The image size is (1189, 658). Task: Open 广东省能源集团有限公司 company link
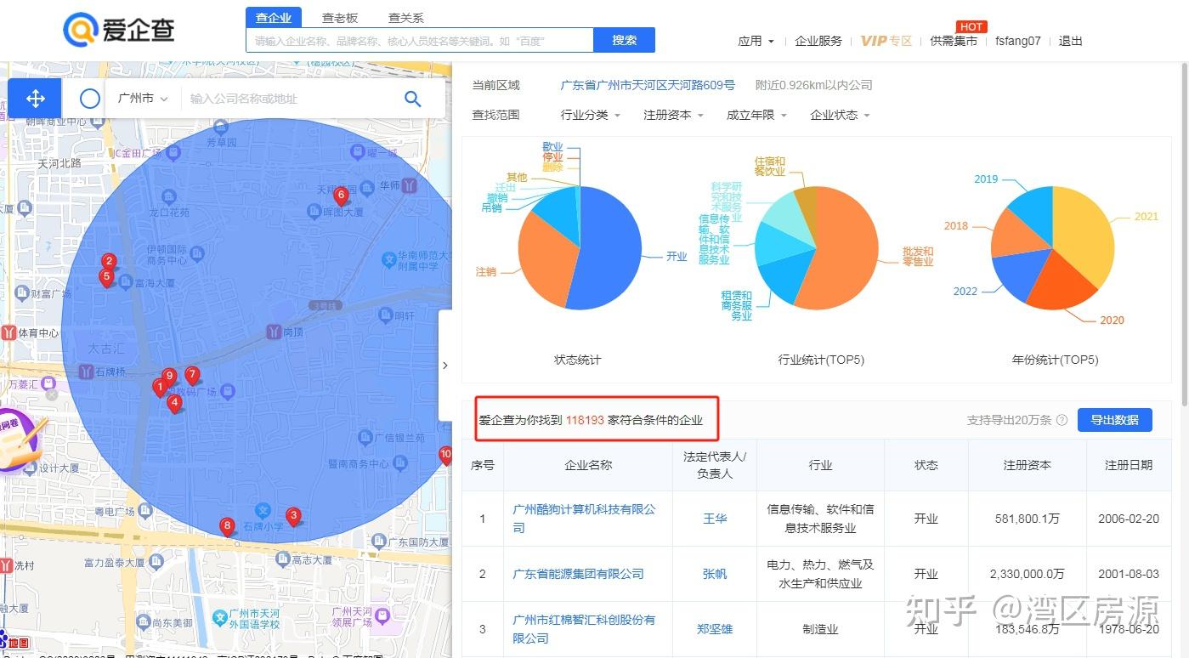pyautogui.click(x=578, y=574)
